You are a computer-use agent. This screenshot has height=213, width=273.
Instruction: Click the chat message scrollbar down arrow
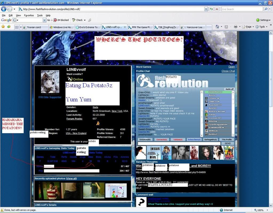(x=201, y=135)
